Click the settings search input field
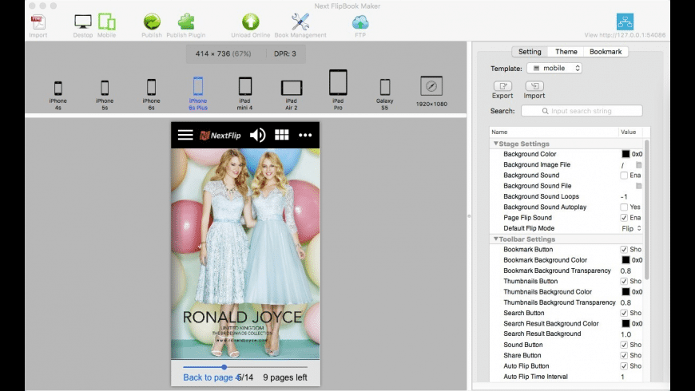 582,111
